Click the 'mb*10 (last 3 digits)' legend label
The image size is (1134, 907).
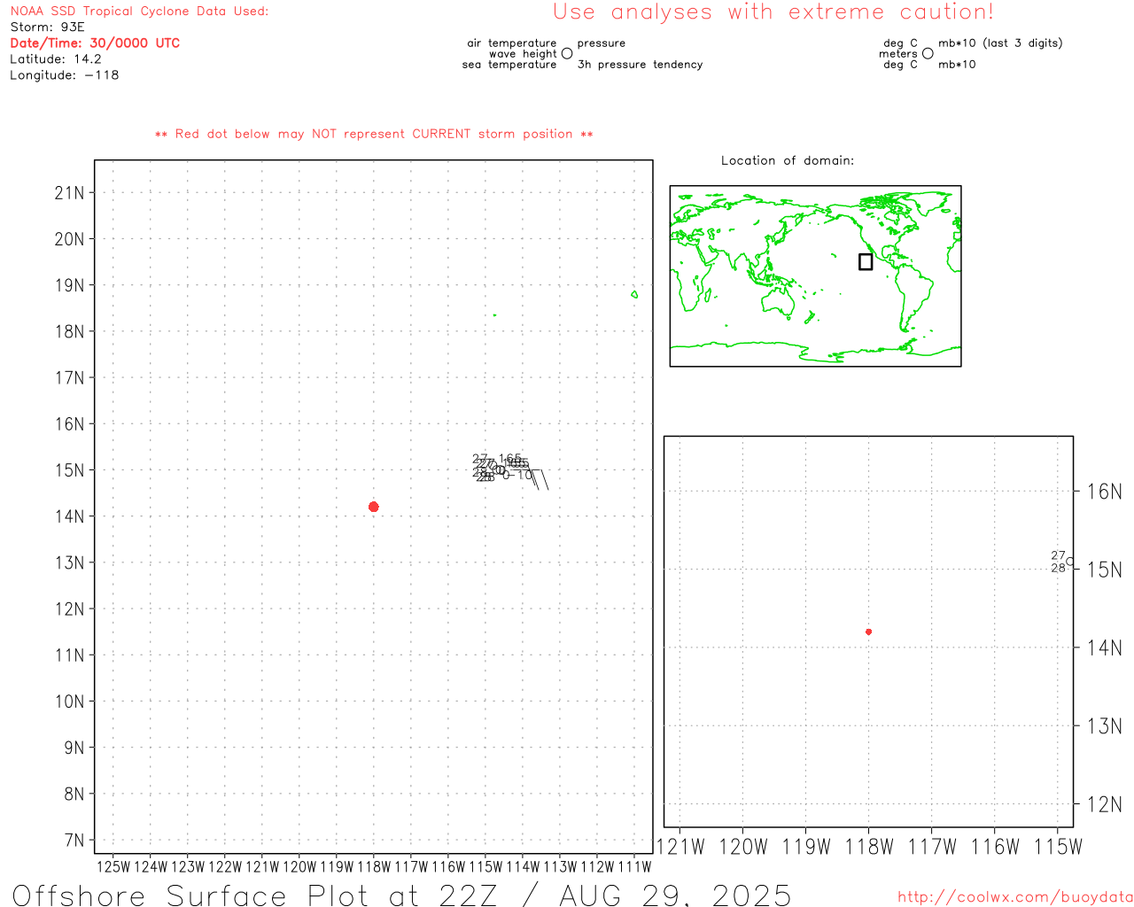point(1000,43)
